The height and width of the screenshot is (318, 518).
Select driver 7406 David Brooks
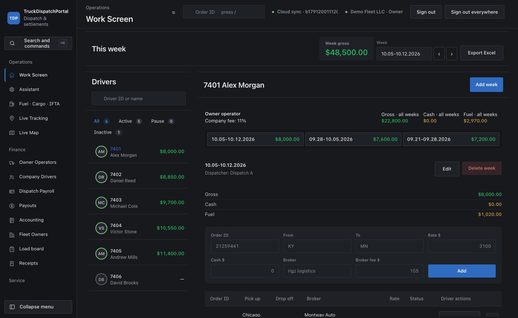pyautogui.click(x=139, y=279)
